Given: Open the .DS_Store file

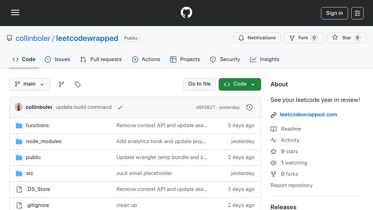Looking at the screenshot, I should click(38, 189).
